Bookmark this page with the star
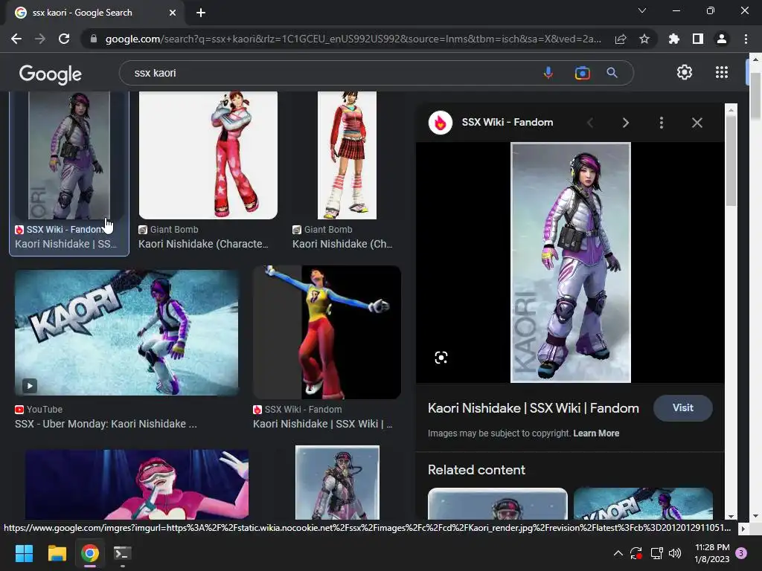762x571 pixels. (x=644, y=39)
